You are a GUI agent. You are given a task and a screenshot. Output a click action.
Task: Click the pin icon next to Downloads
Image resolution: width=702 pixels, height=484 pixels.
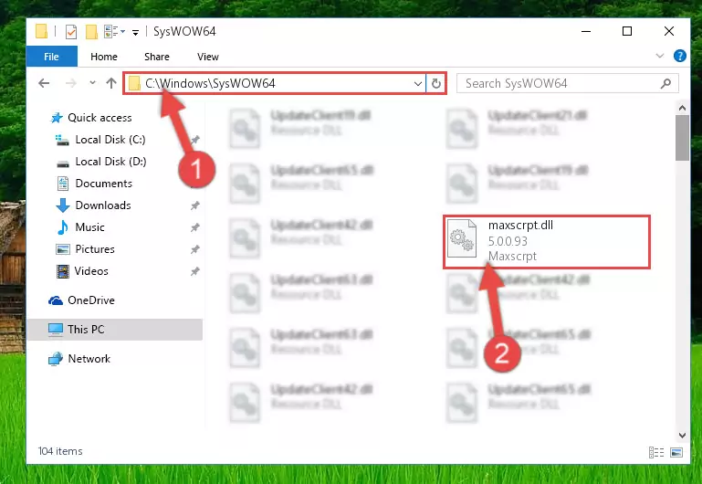(x=194, y=205)
